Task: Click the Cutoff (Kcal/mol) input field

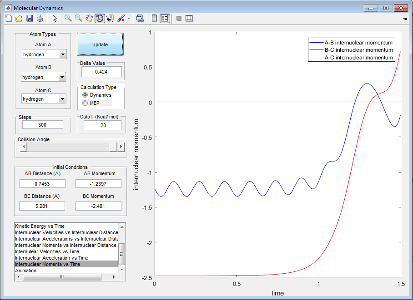Action: point(102,125)
